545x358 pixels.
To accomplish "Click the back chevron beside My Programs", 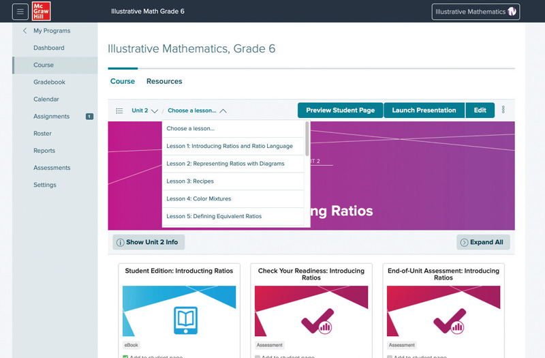I will tap(25, 31).
